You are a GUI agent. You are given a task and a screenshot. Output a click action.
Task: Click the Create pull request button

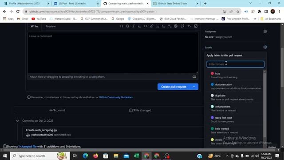point(174,87)
